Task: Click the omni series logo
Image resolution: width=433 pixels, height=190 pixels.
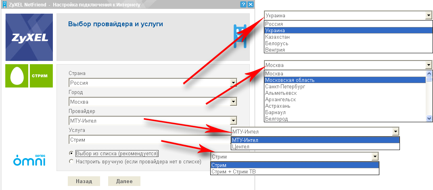Action: coord(29,160)
